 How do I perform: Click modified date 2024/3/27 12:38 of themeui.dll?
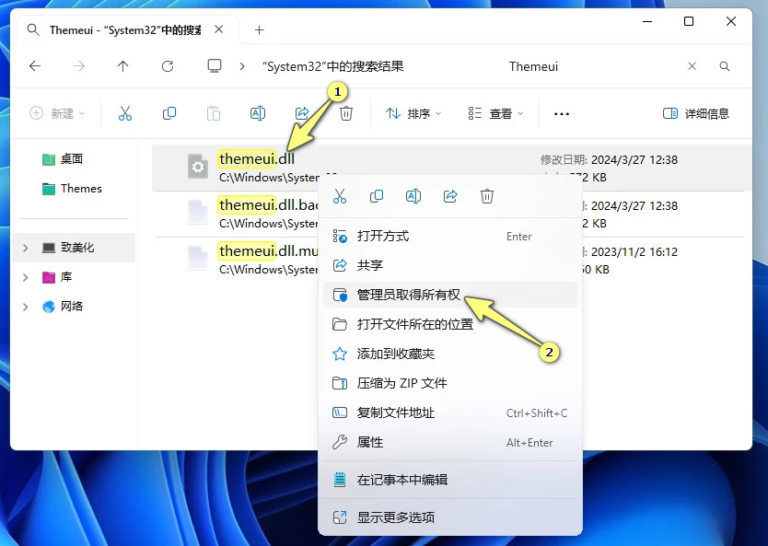coord(634,159)
